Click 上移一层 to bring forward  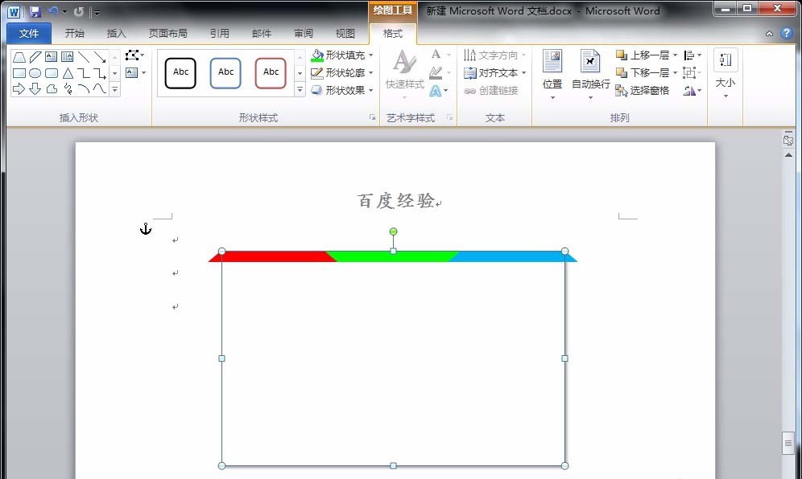643,55
